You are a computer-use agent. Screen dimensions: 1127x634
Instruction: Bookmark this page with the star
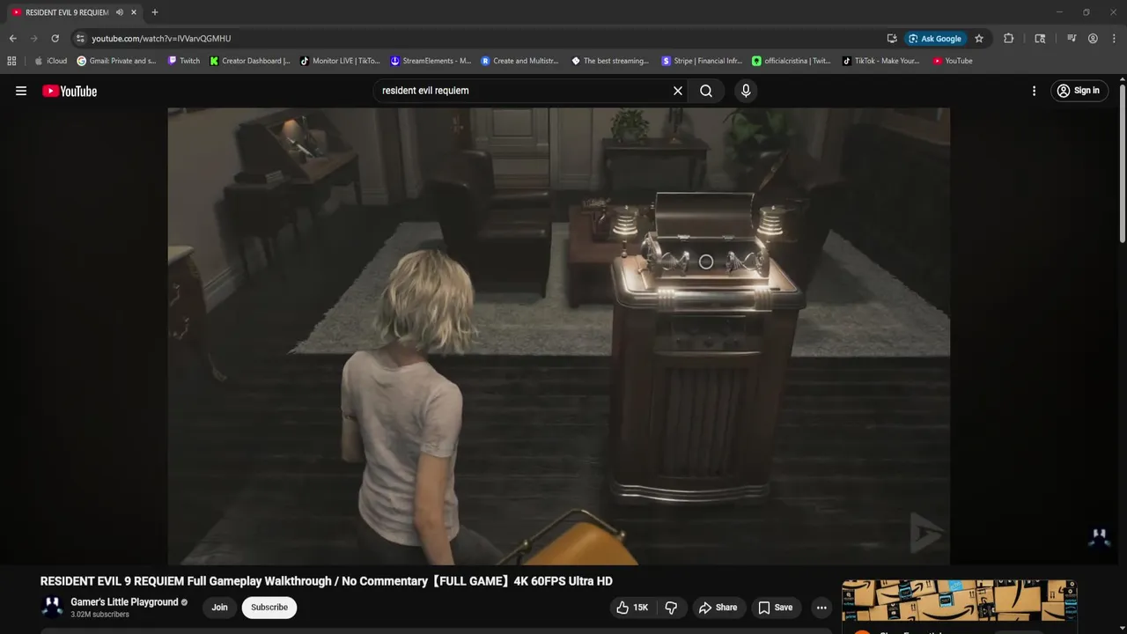(x=979, y=39)
